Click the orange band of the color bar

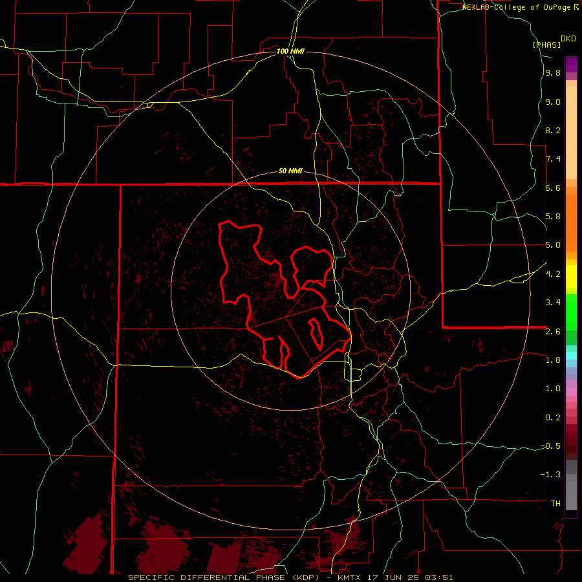(x=571, y=222)
